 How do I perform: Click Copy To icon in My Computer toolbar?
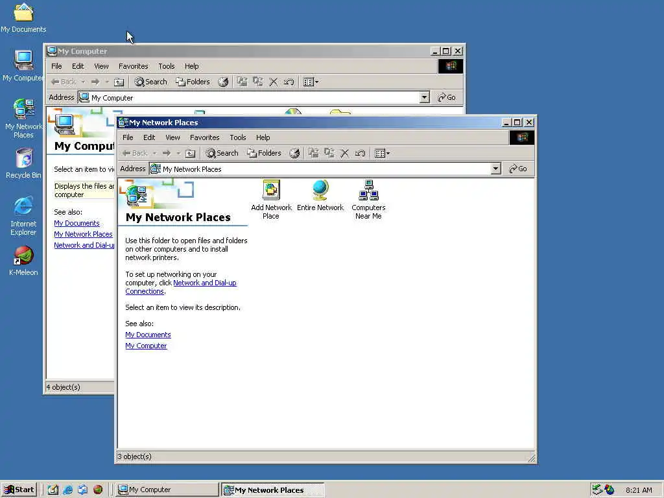click(258, 82)
